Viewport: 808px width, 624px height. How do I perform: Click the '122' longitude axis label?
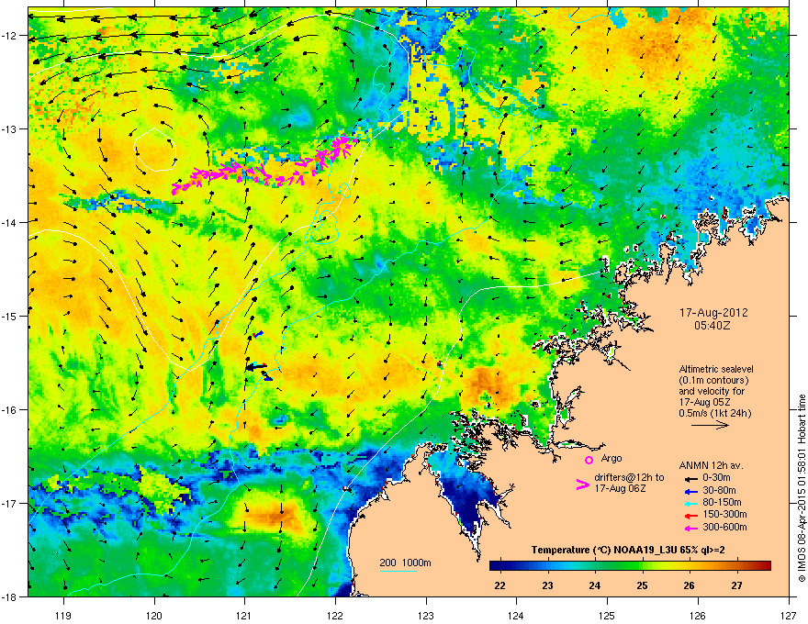point(335,615)
